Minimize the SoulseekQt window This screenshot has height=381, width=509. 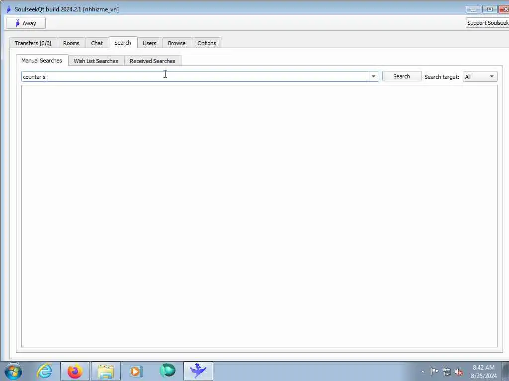(x=473, y=9)
